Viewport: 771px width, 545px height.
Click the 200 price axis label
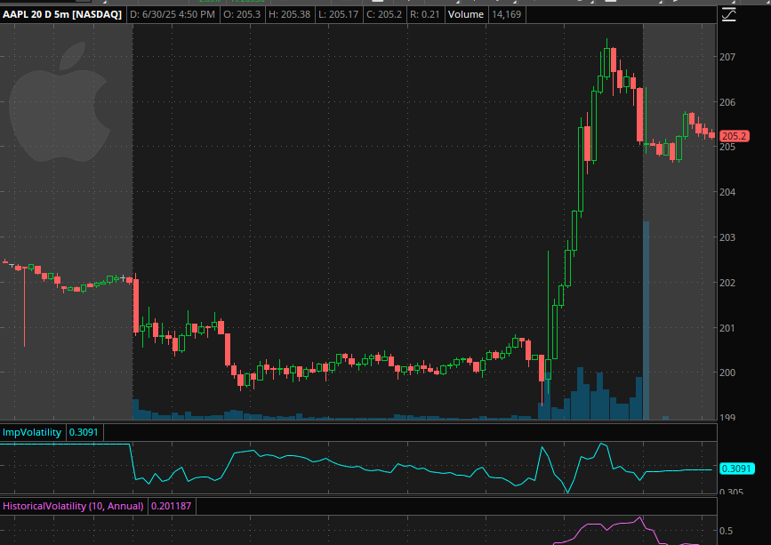(x=727, y=373)
